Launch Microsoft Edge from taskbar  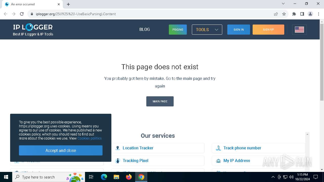click(104, 177)
